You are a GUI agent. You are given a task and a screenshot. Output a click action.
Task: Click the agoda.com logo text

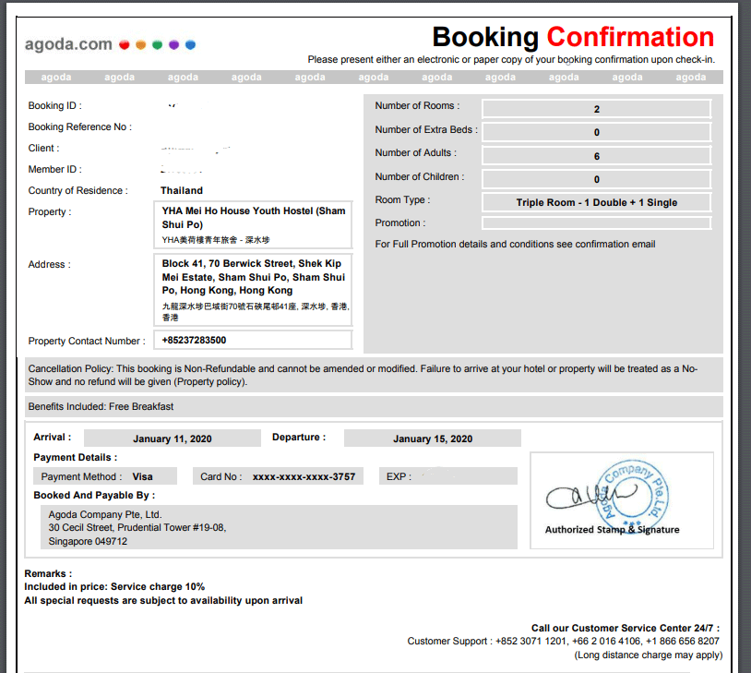pos(68,44)
